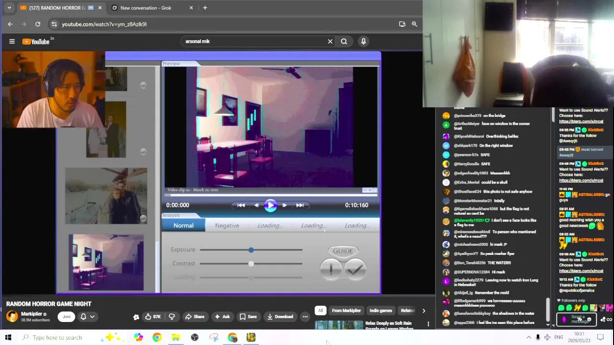Open the Windows Start menu

[8, 337]
